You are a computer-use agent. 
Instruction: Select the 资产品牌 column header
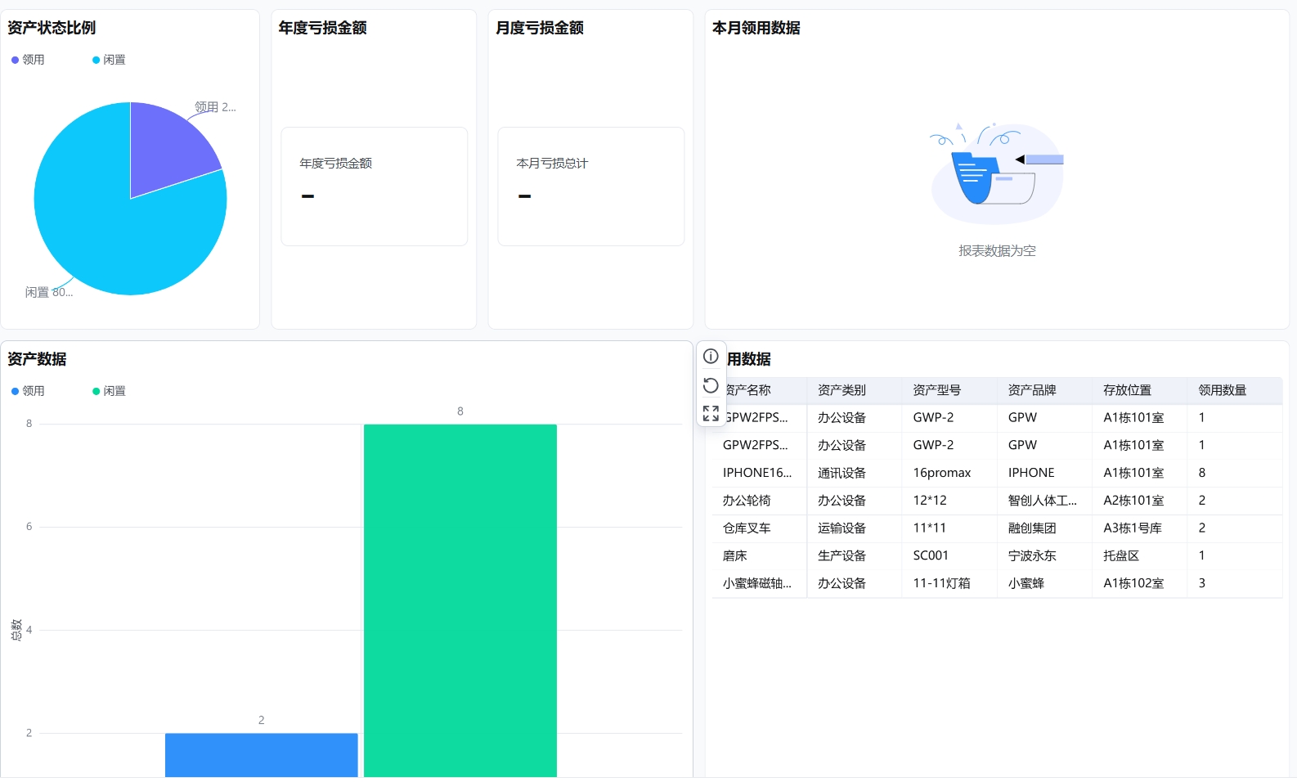tap(1031, 390)
